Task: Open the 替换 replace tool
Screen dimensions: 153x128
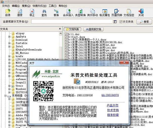Action: tap(56, 13)
